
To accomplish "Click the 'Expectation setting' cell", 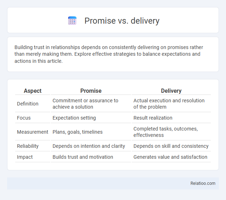I will pos(91,118).
